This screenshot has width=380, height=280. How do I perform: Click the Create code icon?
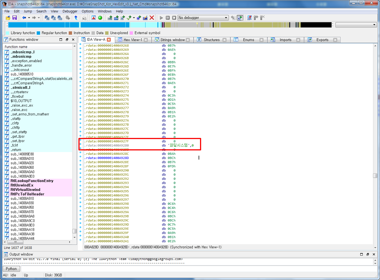point(110,18)
